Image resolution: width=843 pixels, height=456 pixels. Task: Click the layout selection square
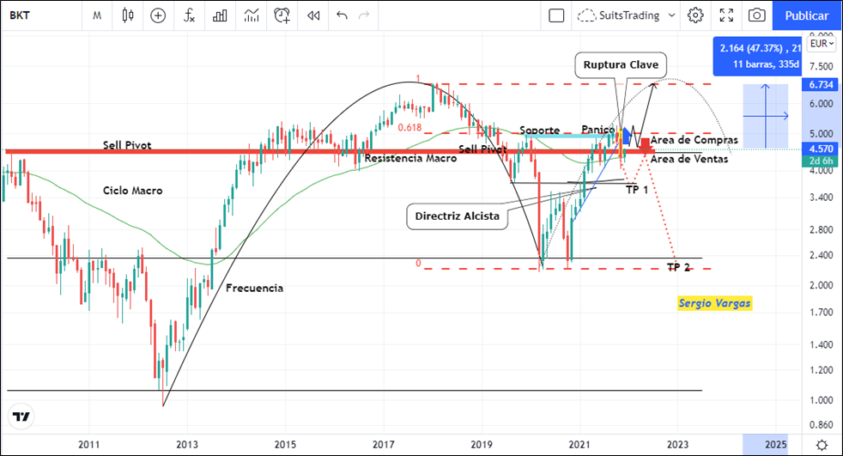click(556, 15)
